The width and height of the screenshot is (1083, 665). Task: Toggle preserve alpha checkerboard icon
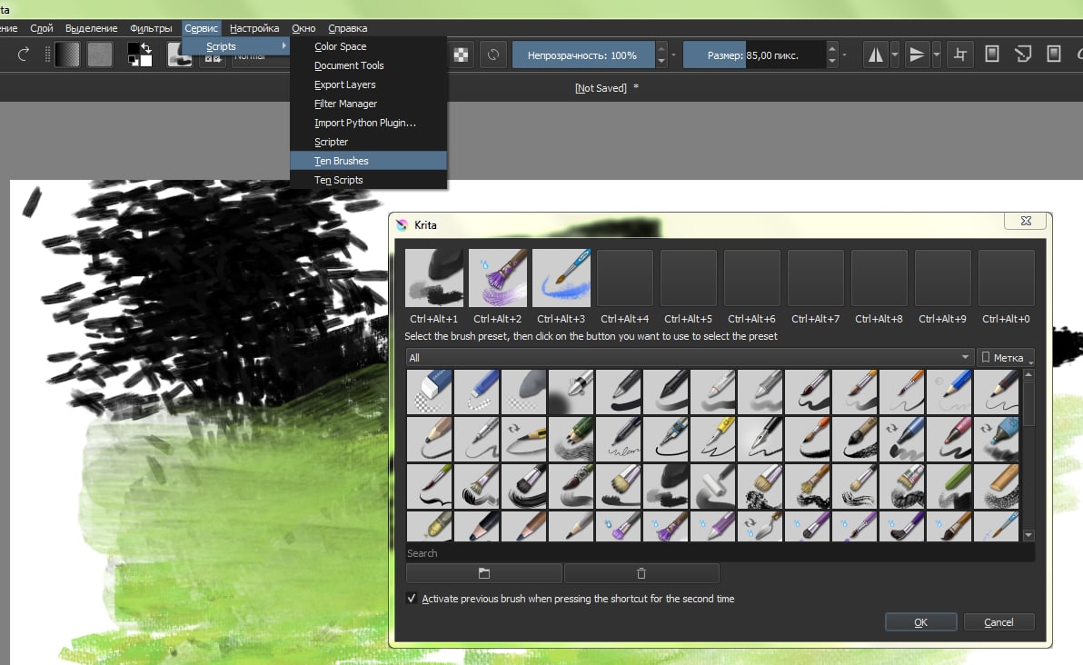click(461, 55)
